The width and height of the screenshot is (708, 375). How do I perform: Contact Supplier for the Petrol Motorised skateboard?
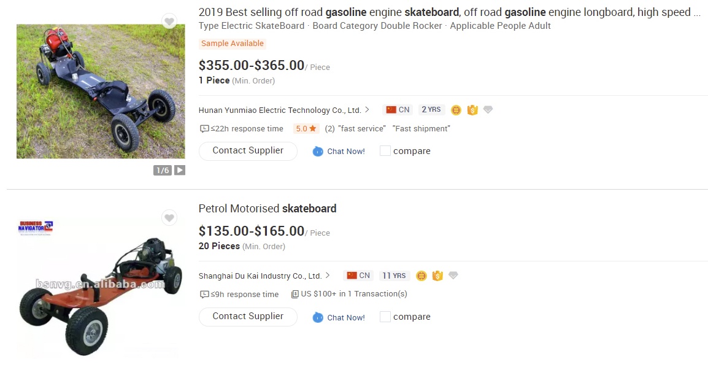pos(248,317)
